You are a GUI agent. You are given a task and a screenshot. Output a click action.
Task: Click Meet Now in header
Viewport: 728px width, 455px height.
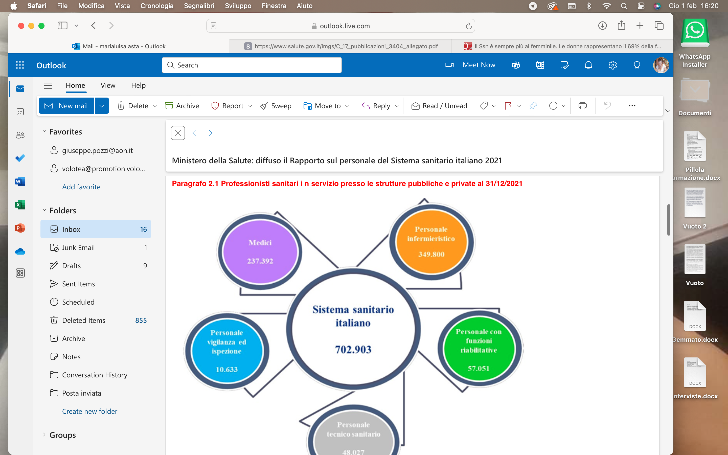(470, 65)
